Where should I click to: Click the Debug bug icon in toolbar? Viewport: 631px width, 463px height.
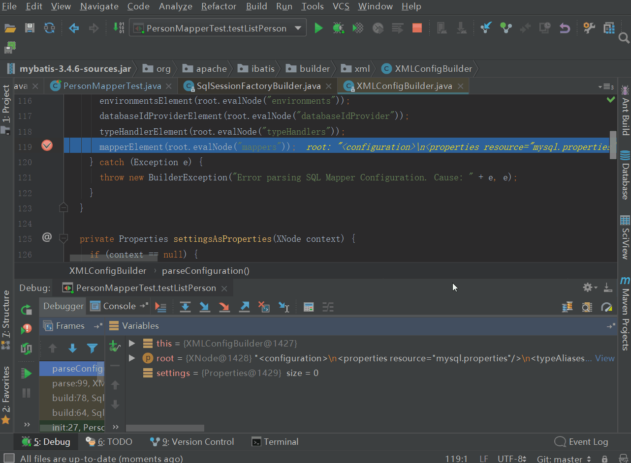tap(338, 28)
